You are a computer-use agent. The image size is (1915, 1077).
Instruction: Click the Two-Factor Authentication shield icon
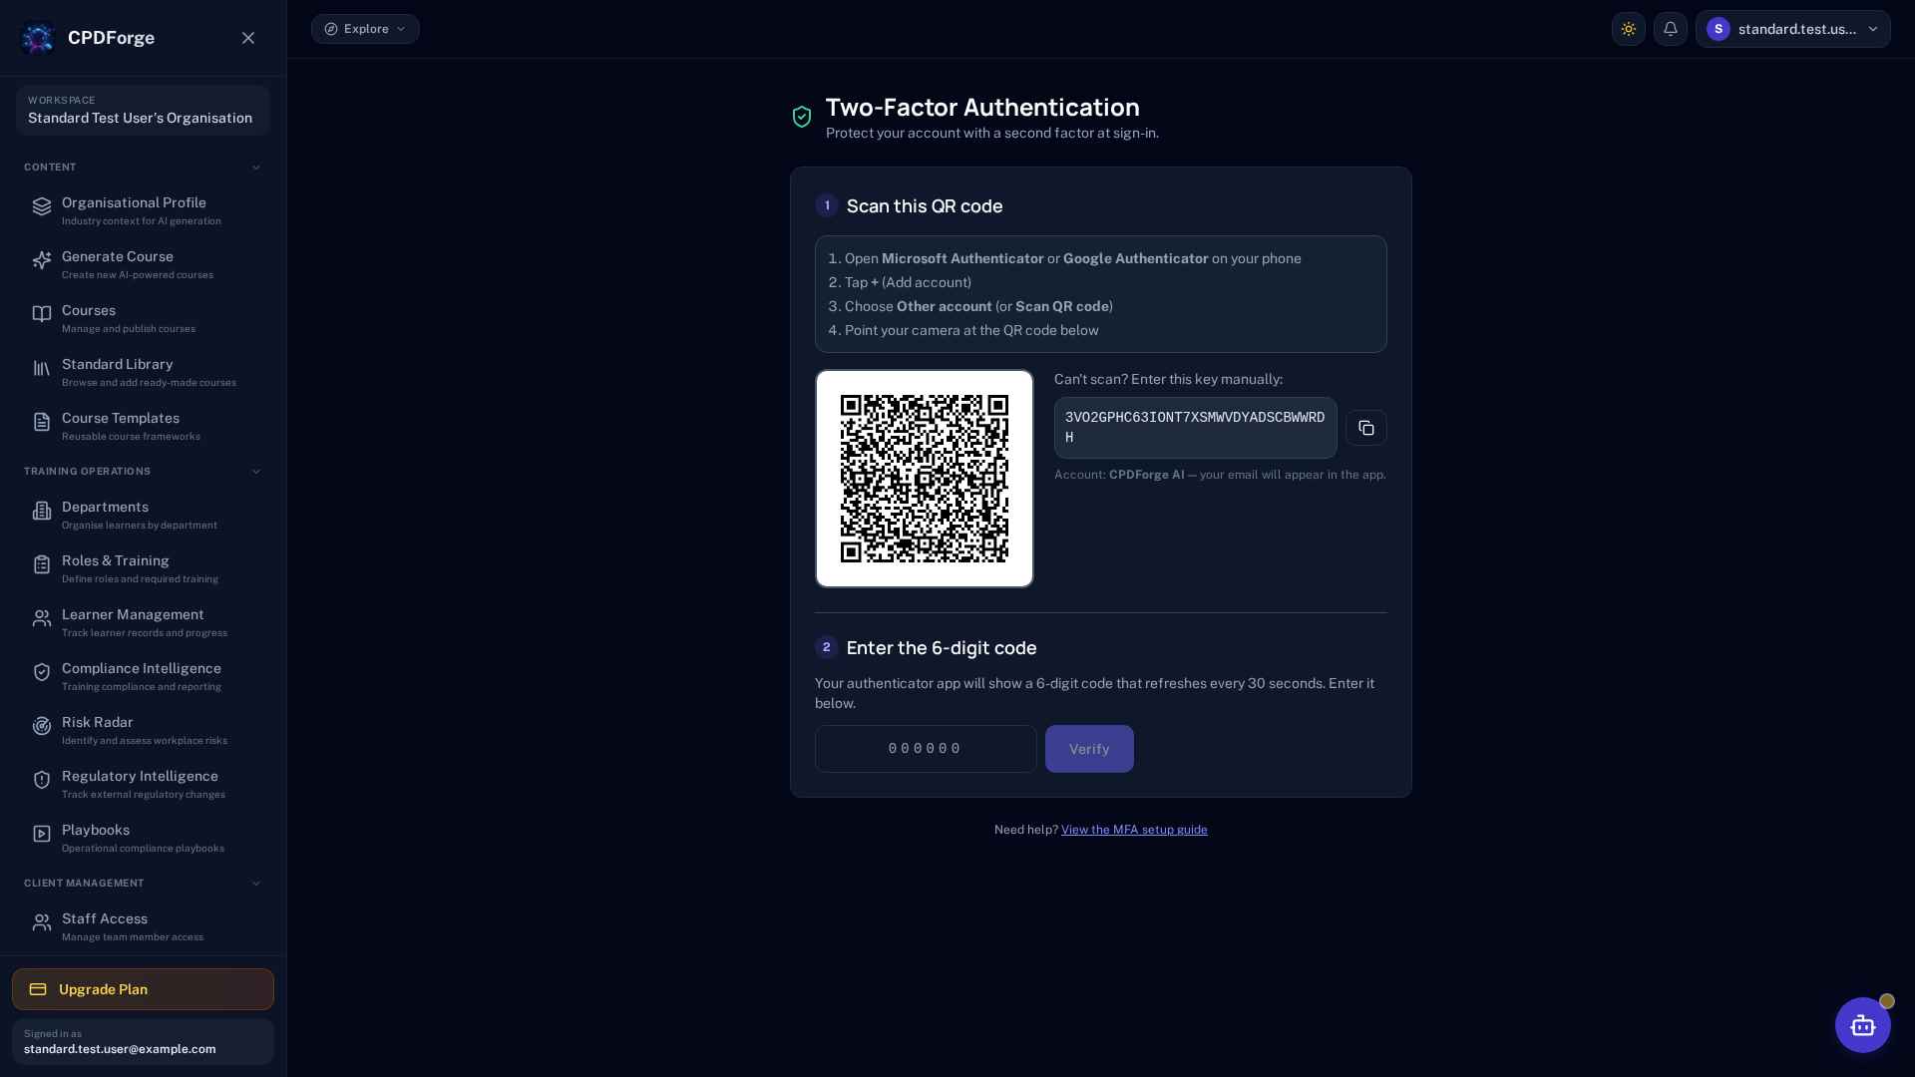pyautogui.click(x=802, y=118)
